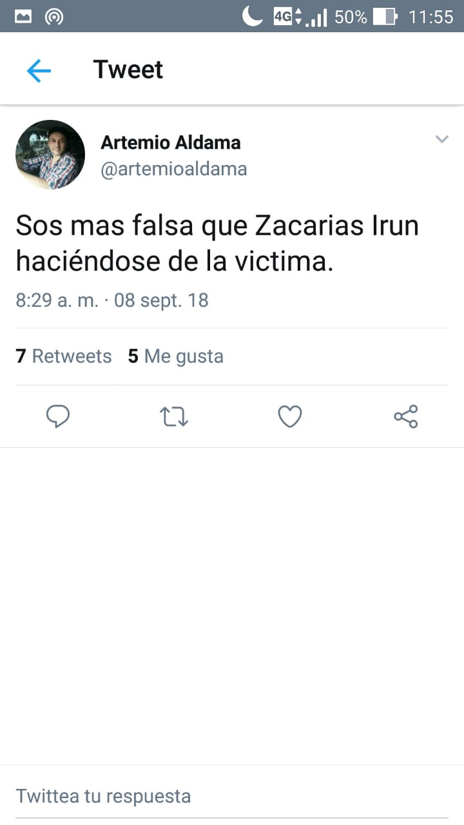Open the share icon below the tweet
Screen dimensions: 464x825
406,416
